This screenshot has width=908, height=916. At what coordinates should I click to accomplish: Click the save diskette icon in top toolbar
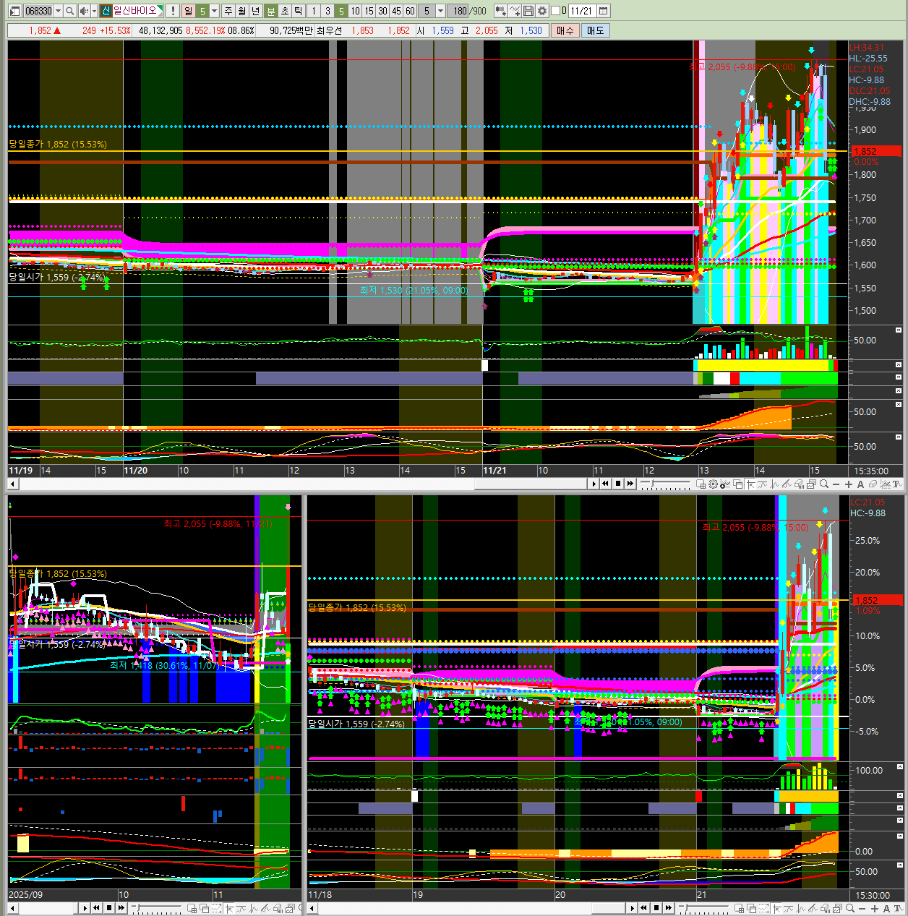tap(528, 11)
